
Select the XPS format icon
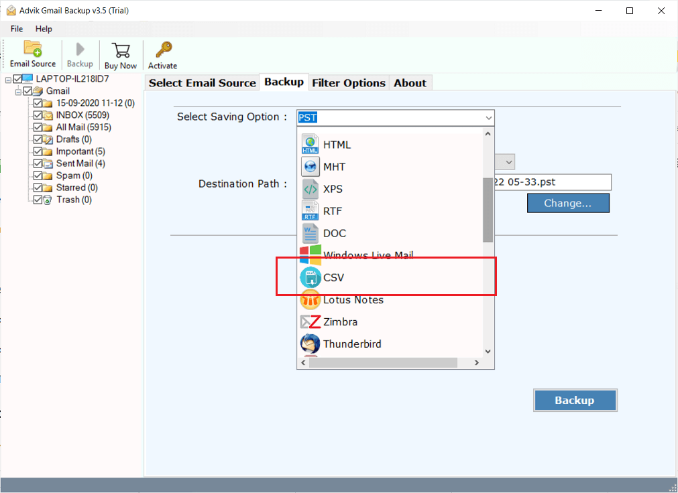[x=310, y=189]
